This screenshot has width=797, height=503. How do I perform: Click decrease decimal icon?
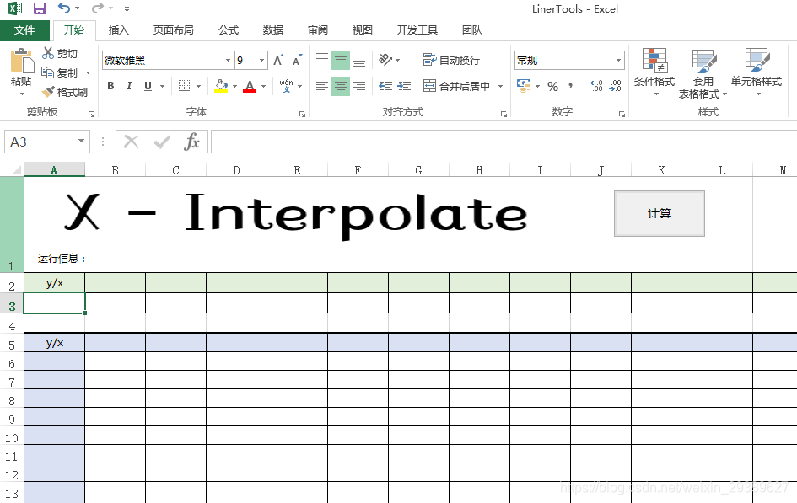pos(616,86)
